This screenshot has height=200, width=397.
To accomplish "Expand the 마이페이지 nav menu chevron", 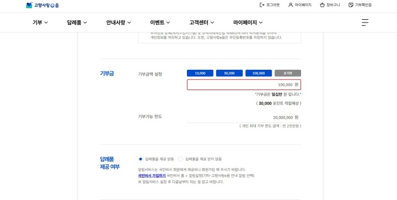I will [x=261, y=23].
